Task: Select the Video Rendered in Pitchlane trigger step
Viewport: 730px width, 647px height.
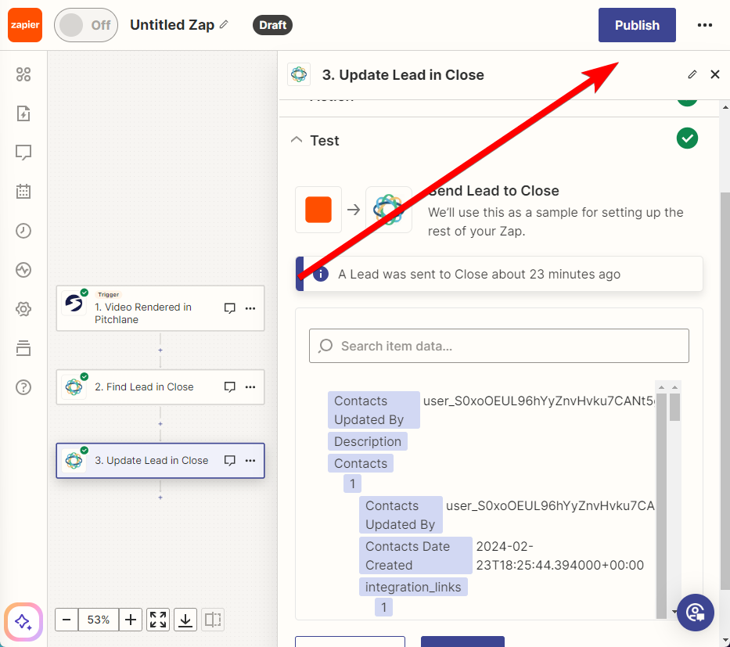Action: click(x=160, y=308)
